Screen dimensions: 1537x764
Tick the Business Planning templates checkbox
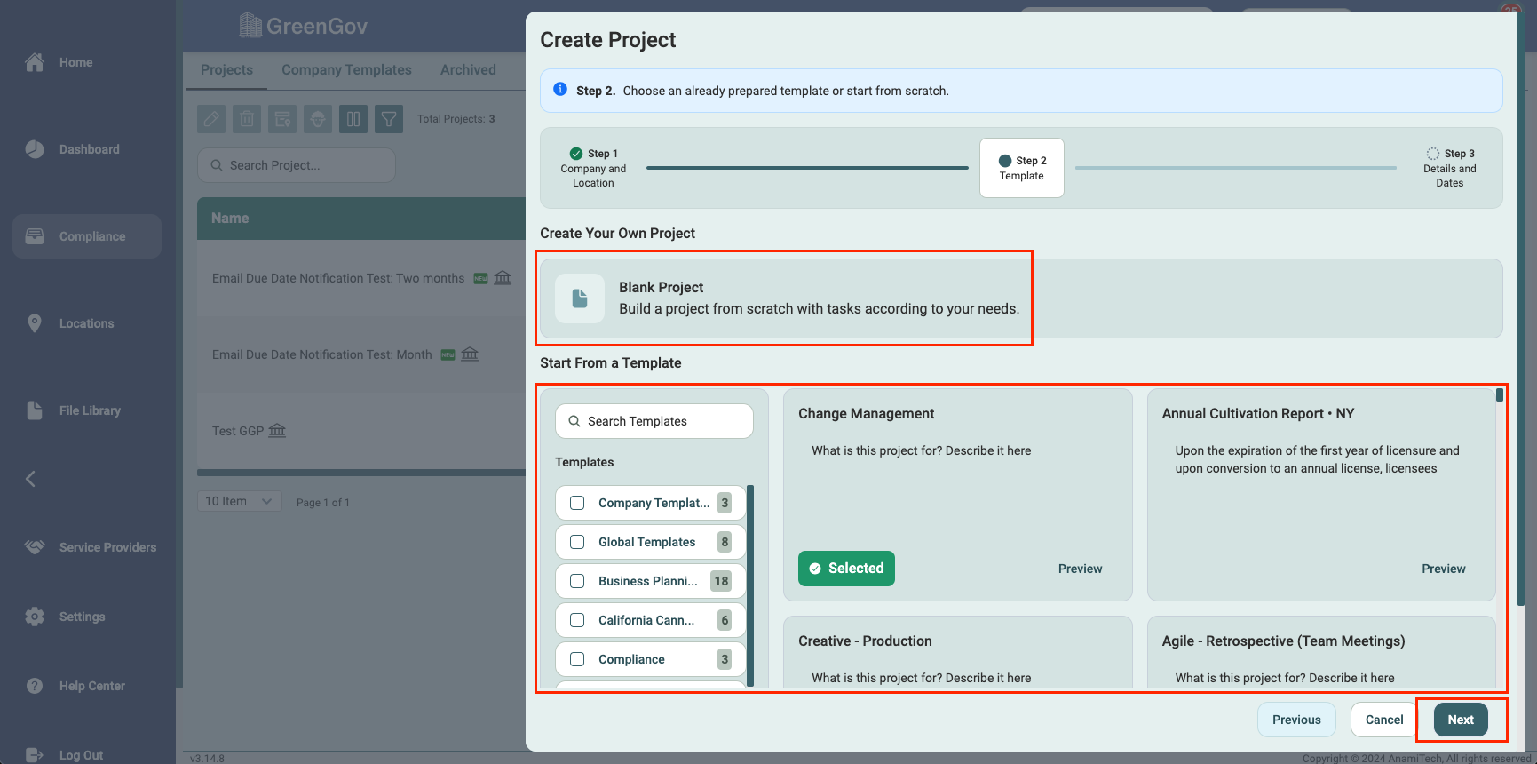click(577, 581)
